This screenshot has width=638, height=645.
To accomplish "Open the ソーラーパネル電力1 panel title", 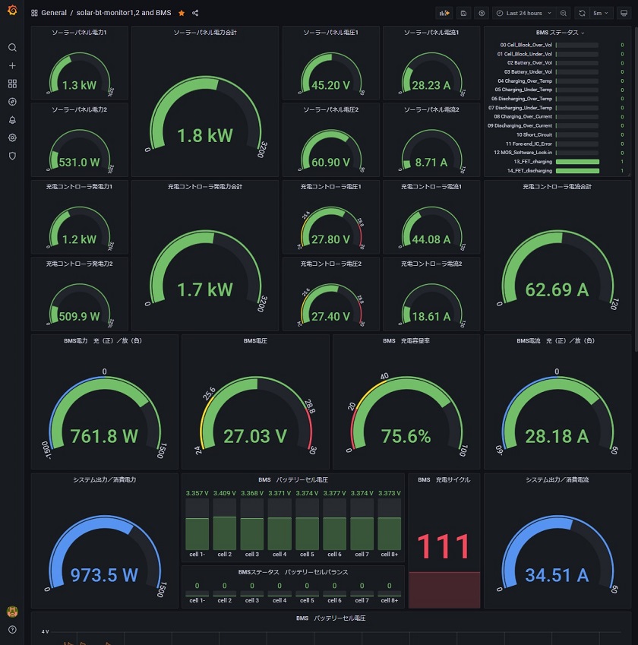I will coord(80,33).
